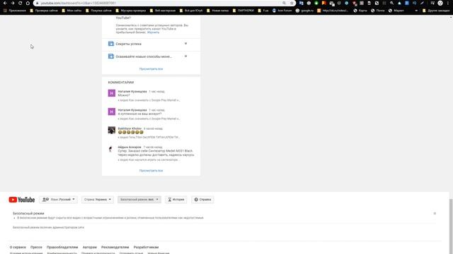Expand the Секреты успеха section arrow
The image size is (453, 254).
185,44
